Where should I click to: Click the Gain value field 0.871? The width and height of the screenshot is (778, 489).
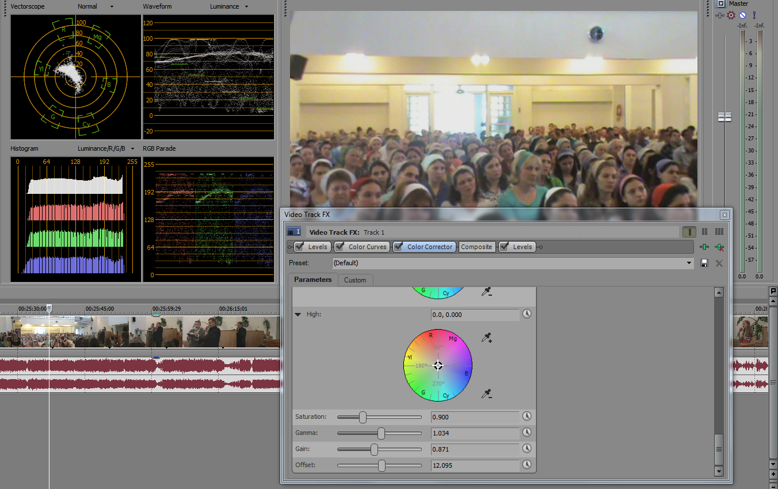click(x=475, y=449)
